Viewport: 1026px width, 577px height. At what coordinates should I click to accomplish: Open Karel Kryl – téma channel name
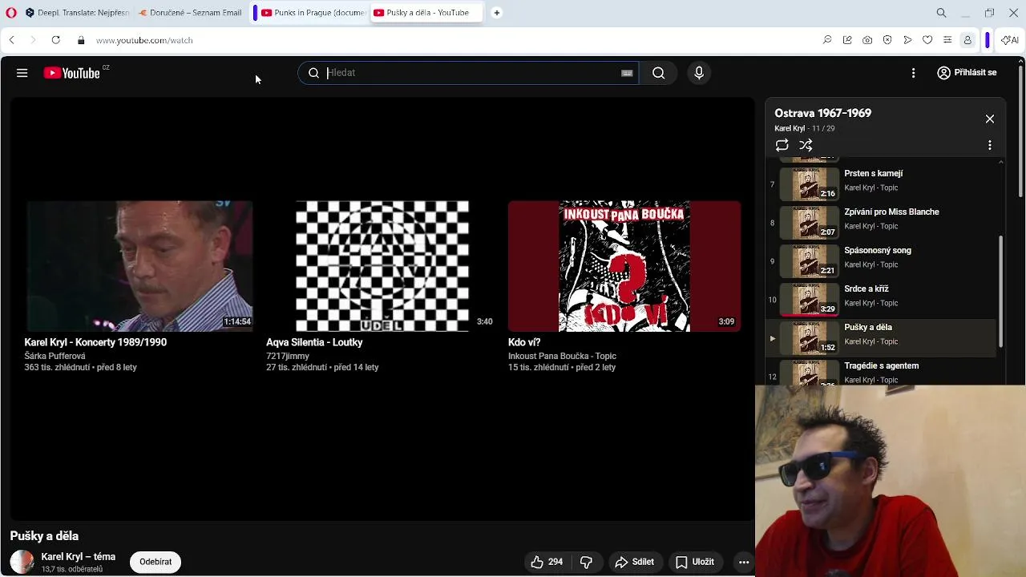(79, 557)
